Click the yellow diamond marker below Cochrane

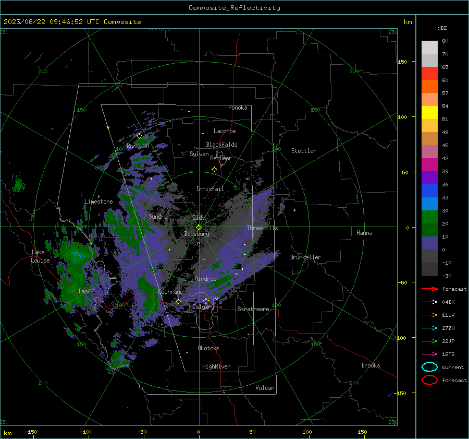(178, 302)
